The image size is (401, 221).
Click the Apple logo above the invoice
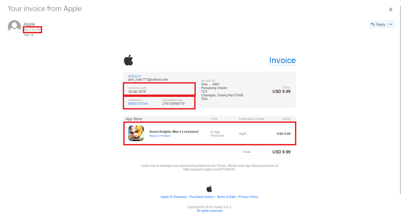pos(129,60)
